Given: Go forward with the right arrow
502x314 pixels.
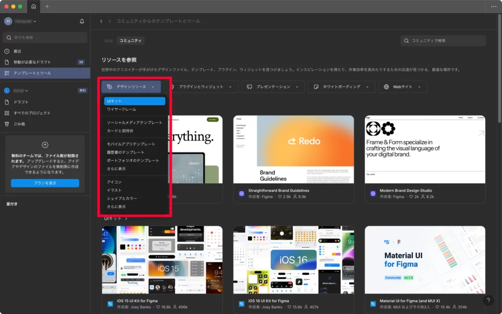Looking at the screenshot, I should pyautogui.click(x=110, y=21).
